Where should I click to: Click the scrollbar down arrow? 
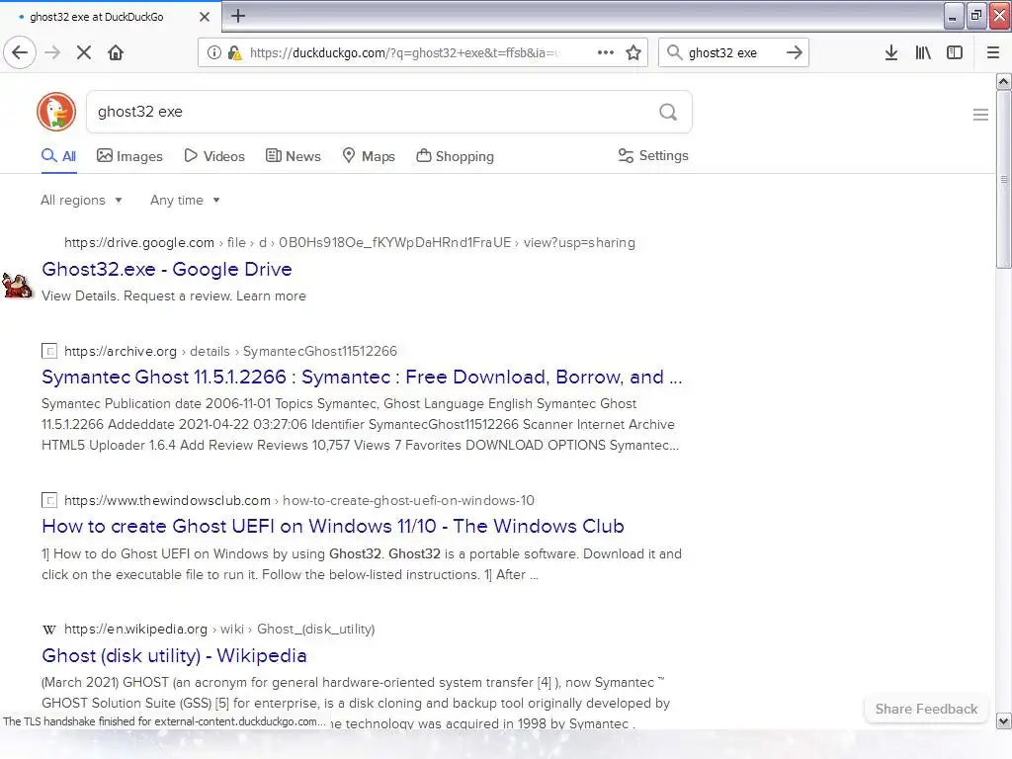pyautogui.click(x=1003, y=720)
